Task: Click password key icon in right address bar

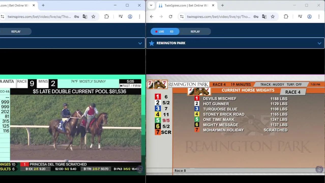Action: 256,17
